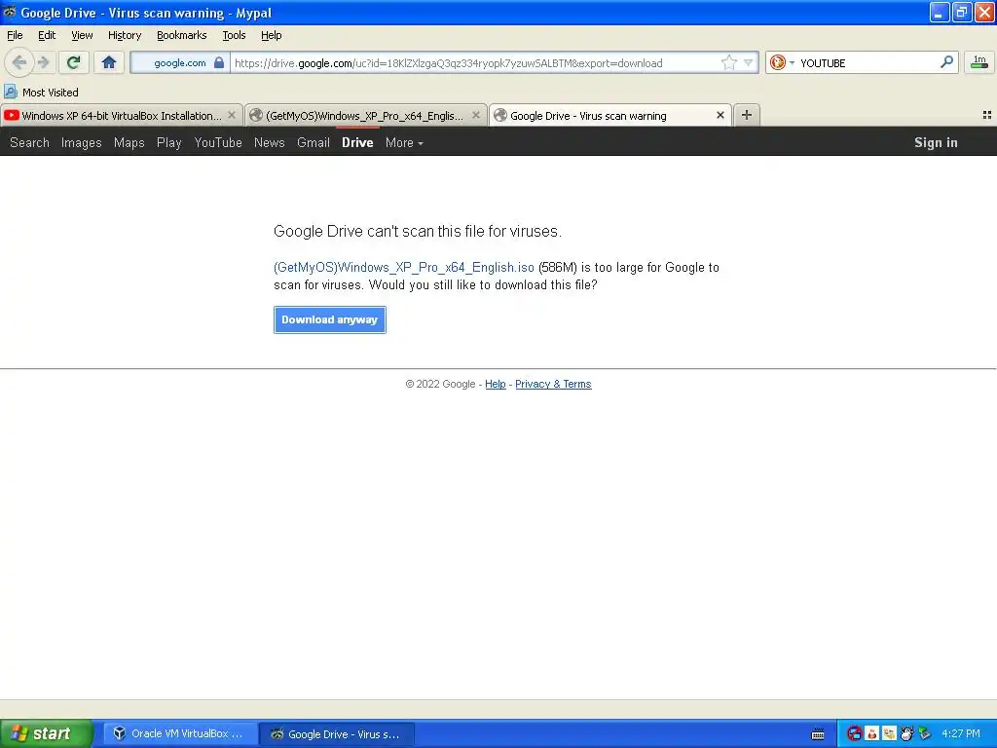This screenshot has height=748, width=997.
Task: Open the Help menu
Action: pos(272,35)
